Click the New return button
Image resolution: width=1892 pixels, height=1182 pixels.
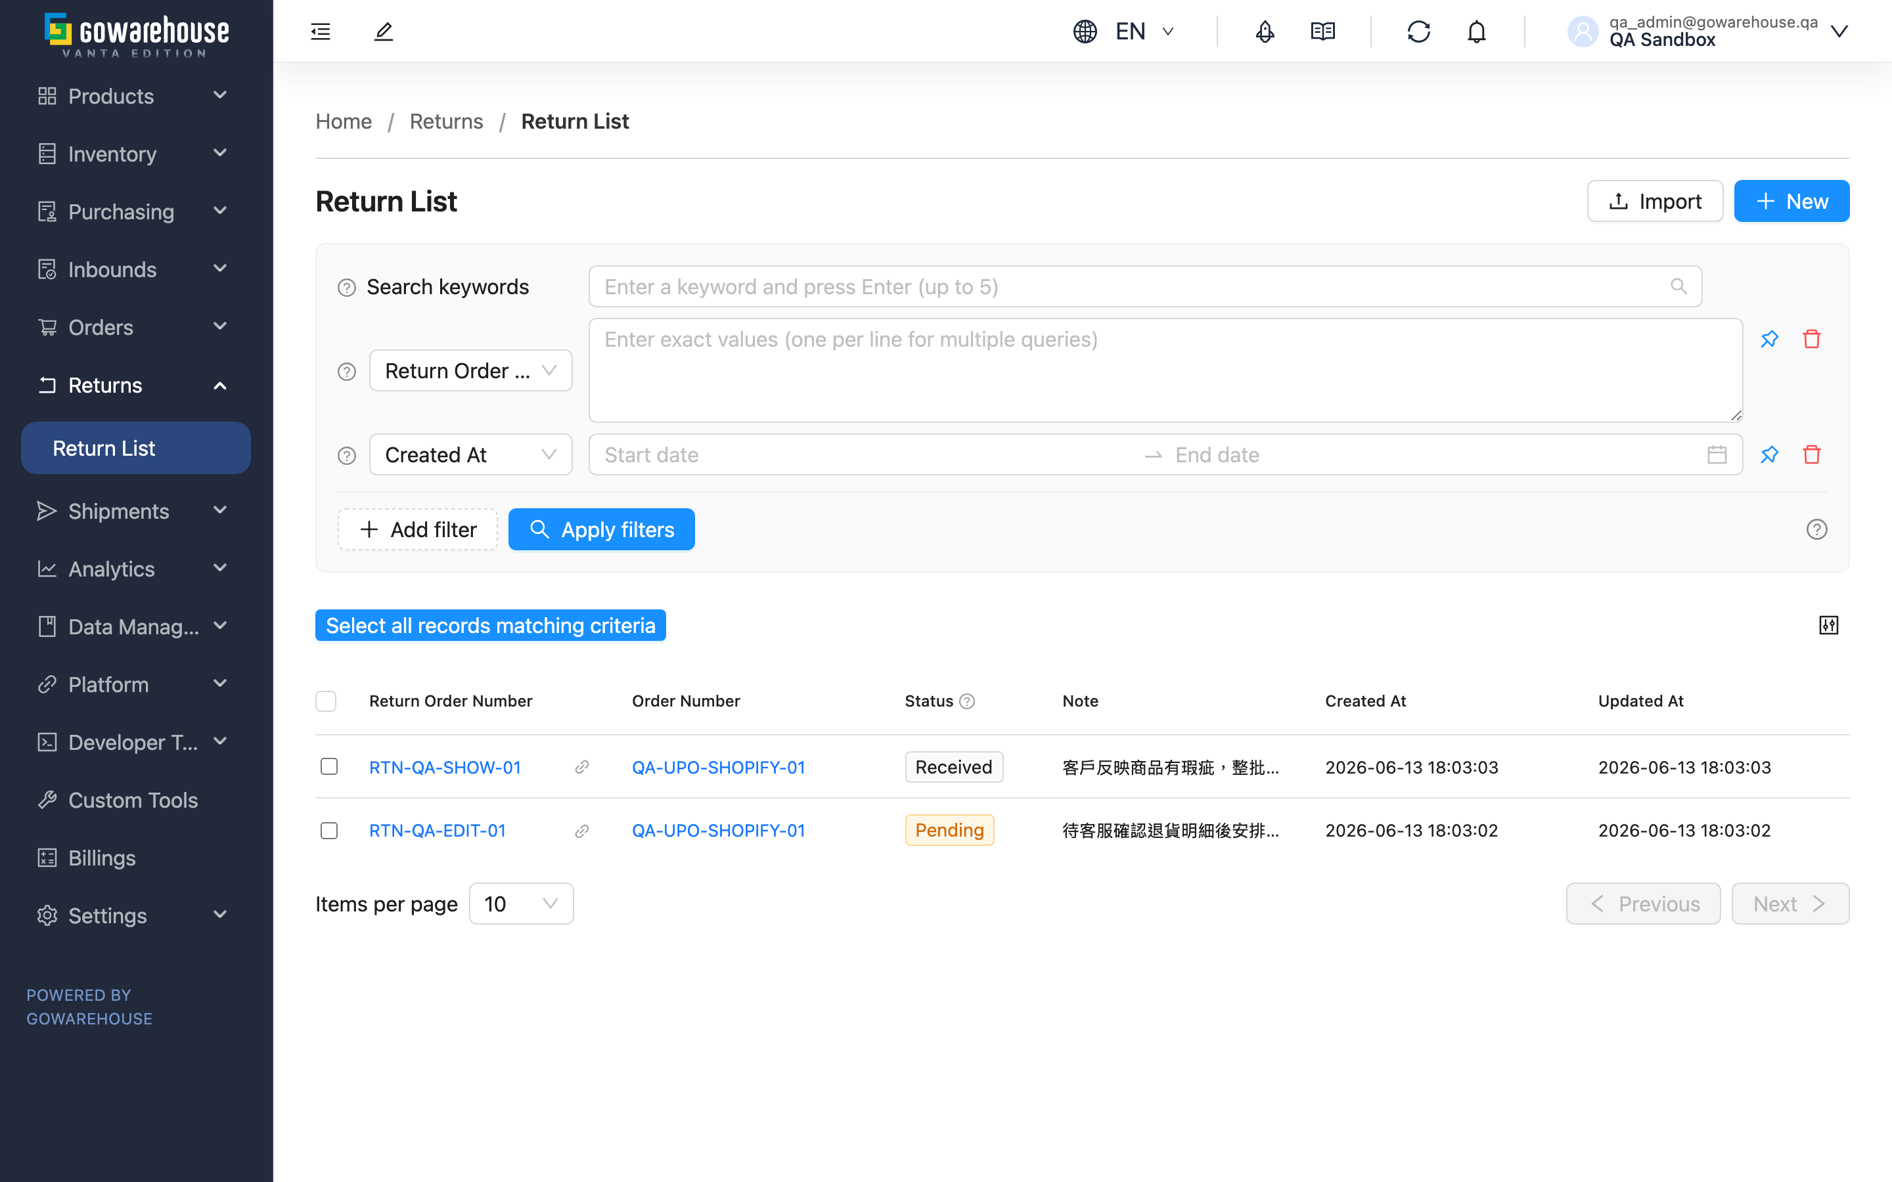click(1791, 201)
